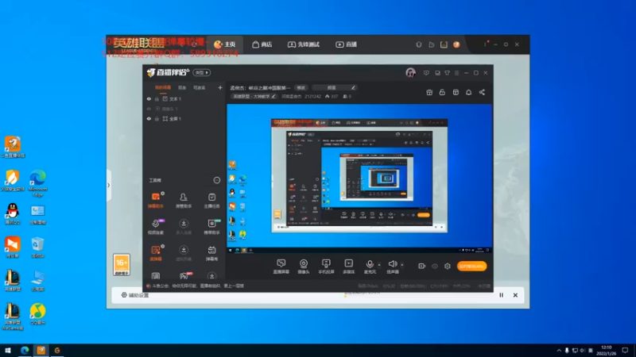Click the feedback message icon in streaming app title bar
636x357 pixels.
click(426, 73)
